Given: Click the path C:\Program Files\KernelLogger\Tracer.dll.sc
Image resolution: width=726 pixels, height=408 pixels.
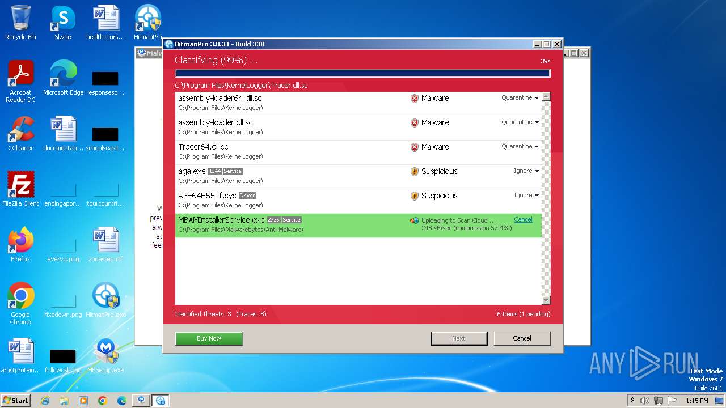Looking at the screenshot, I should [241, 86].
